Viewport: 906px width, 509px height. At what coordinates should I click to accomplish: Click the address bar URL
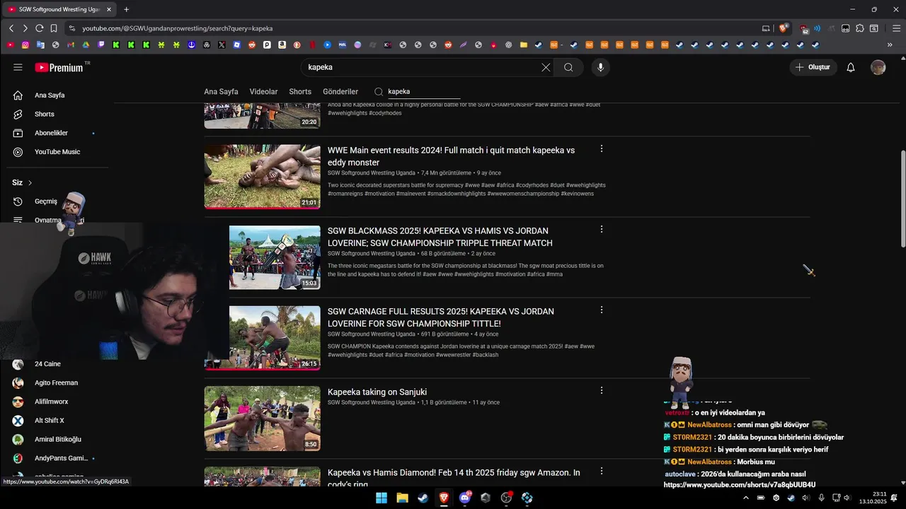[x=177, y=28]
